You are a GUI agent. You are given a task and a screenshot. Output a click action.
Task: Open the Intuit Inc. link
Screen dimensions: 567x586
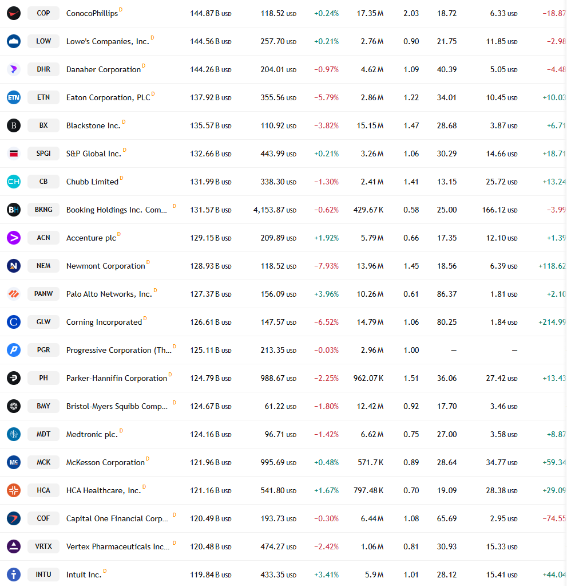pos(84,575)
